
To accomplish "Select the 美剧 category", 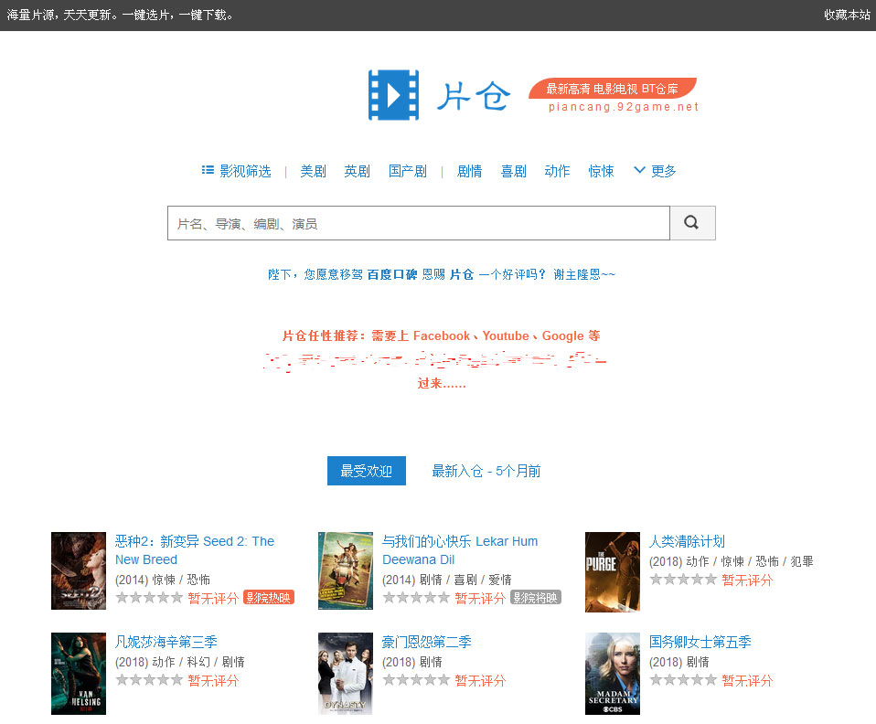I will (x=313, y=171).
